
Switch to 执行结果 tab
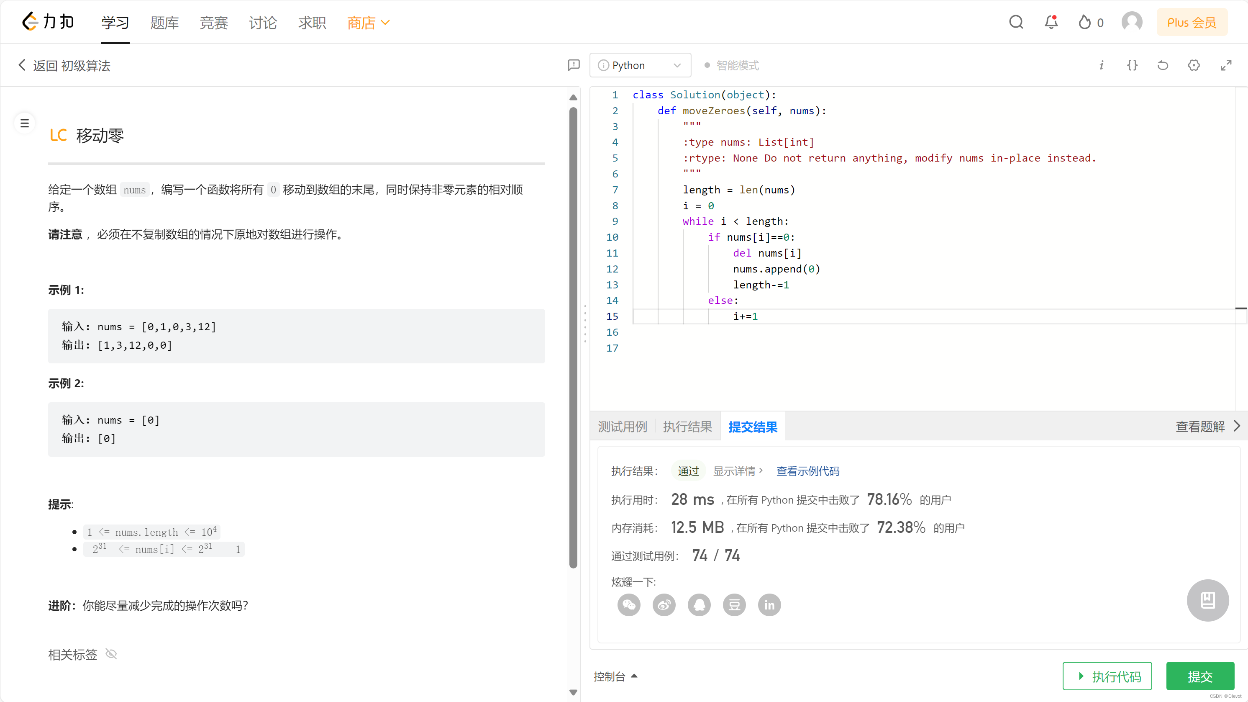(x=687, y=426)
